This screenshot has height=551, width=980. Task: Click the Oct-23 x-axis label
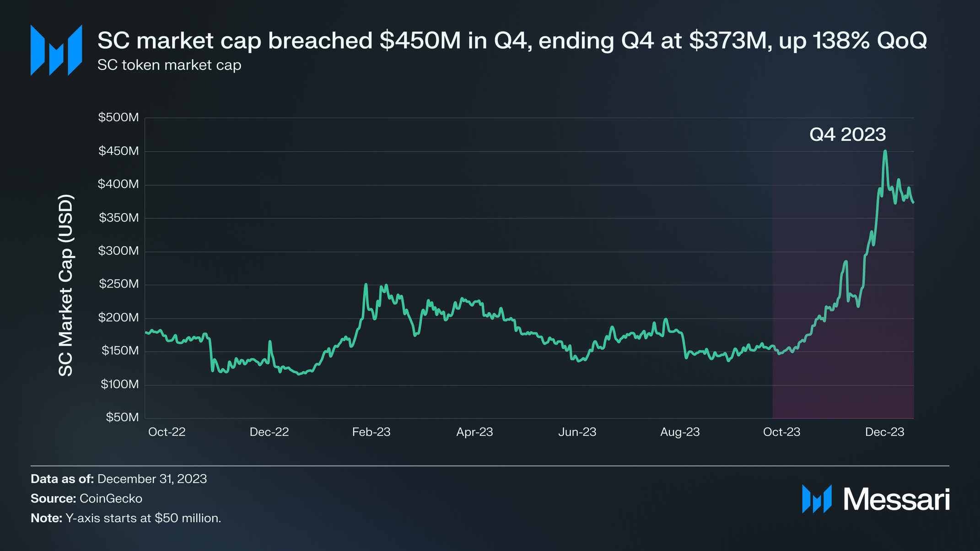tap(781, 432)
